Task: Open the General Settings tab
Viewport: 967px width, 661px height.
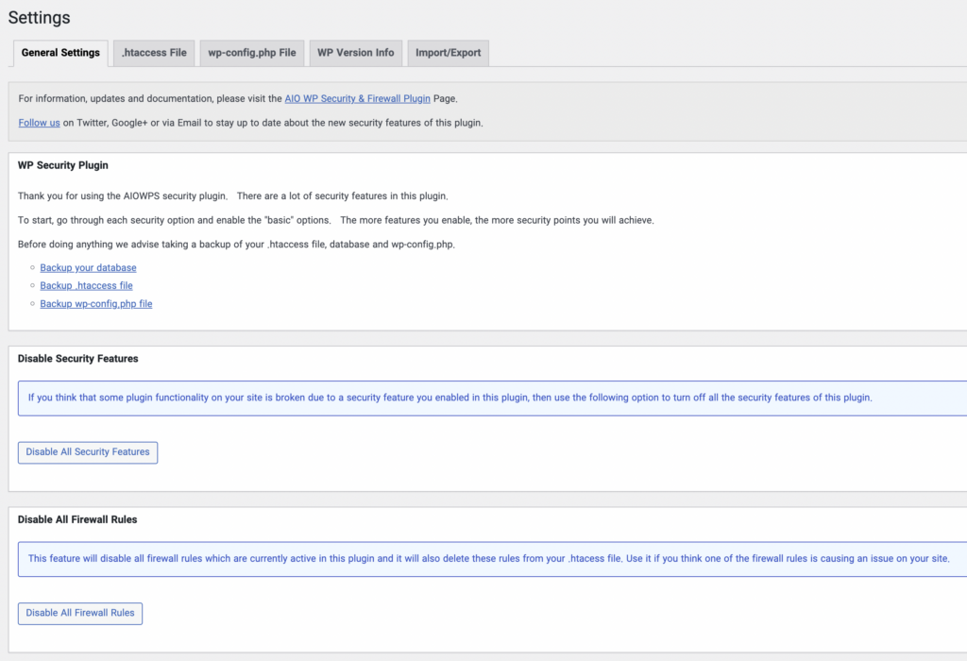Action: coord(60,53)
